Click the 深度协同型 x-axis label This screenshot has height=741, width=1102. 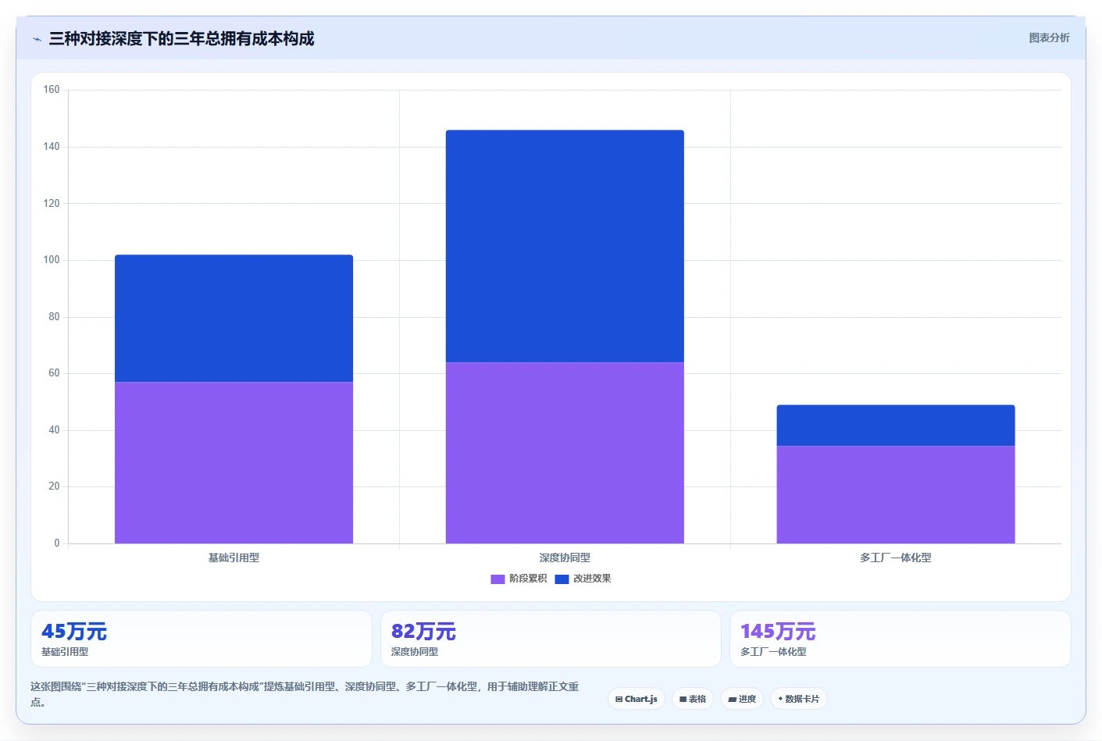coord(565,558)
